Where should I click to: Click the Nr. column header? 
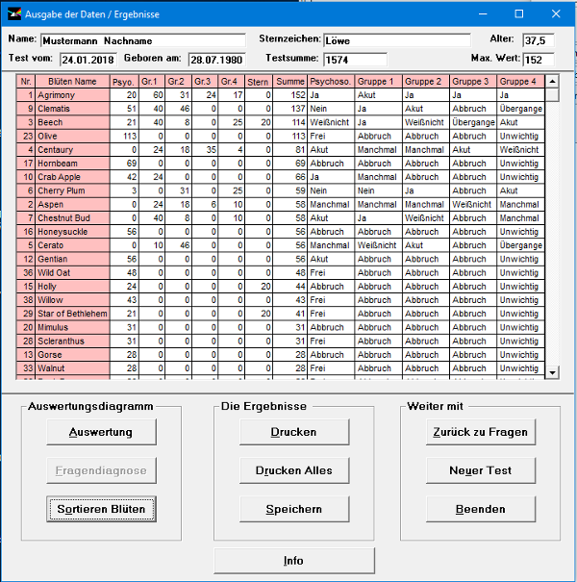(26, 82)
